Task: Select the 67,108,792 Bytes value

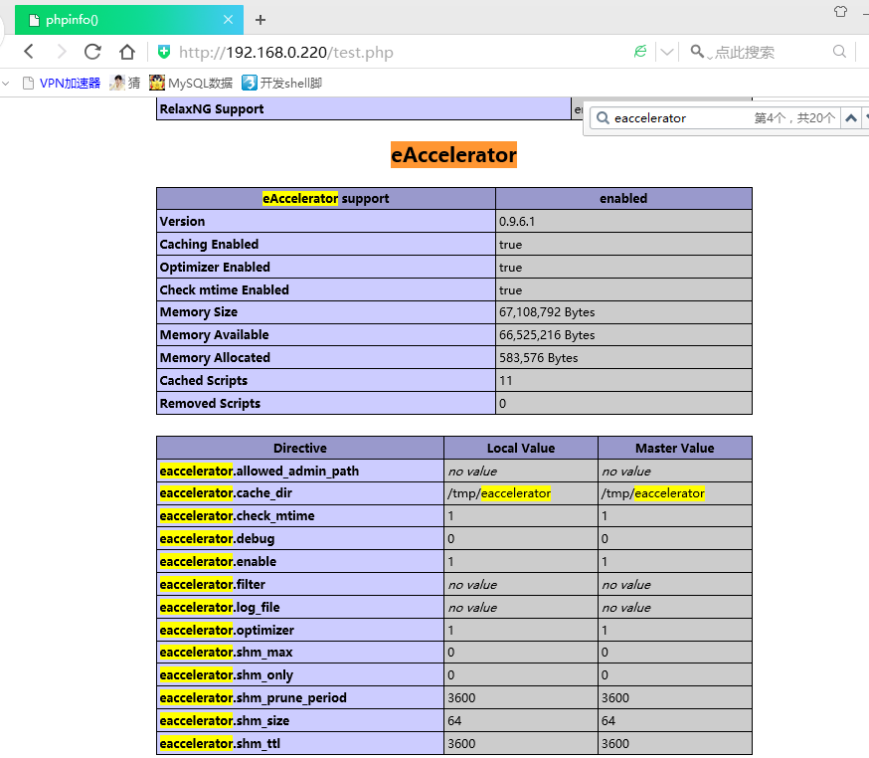Action: tap(547, 312)
